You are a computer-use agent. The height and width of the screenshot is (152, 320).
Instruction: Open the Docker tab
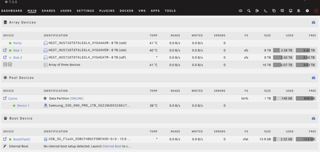click(126, 11)
